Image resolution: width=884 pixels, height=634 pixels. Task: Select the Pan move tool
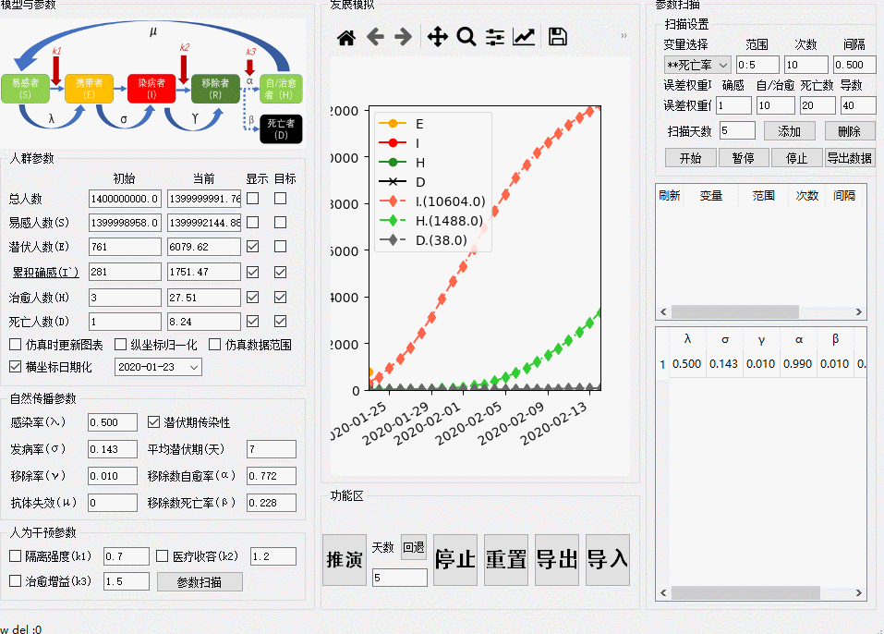(437, 37)
